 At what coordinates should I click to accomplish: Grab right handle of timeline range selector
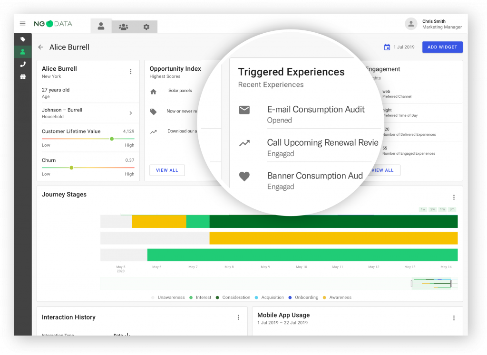(451, 283)
